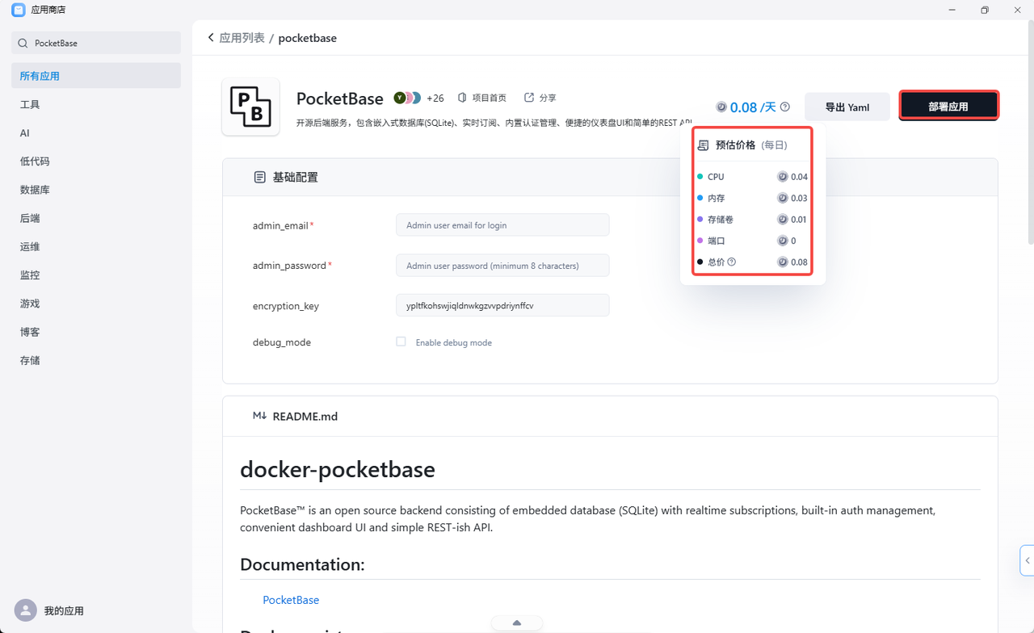Click the 项目首页 book icon

click(462, 98)
